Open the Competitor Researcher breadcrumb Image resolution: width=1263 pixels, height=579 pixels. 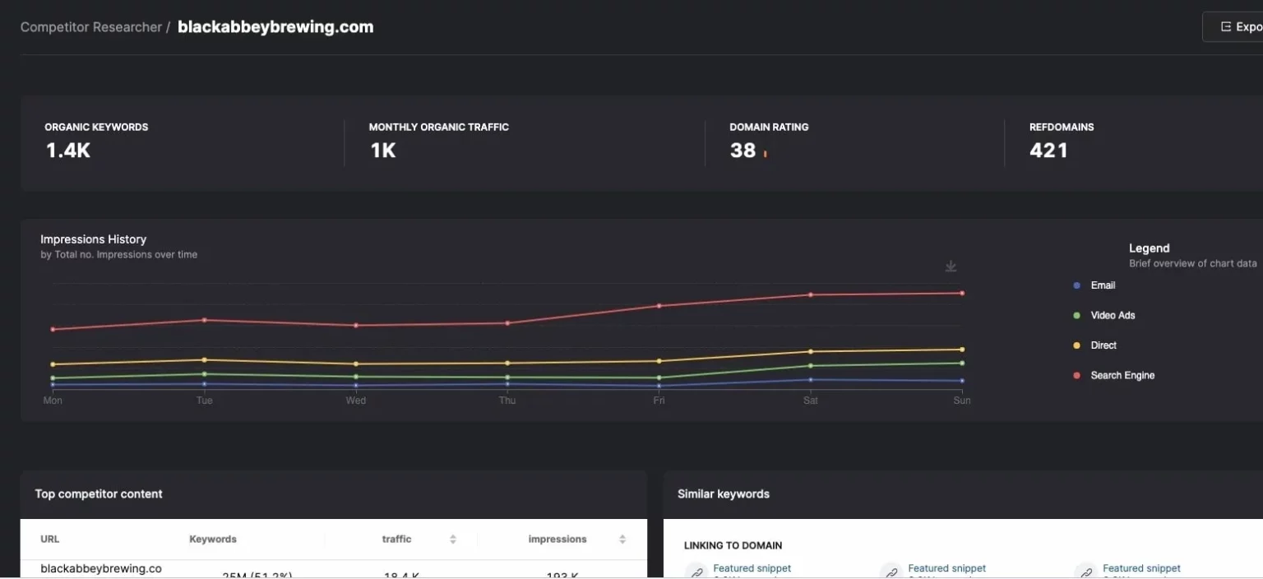point(90,26)
